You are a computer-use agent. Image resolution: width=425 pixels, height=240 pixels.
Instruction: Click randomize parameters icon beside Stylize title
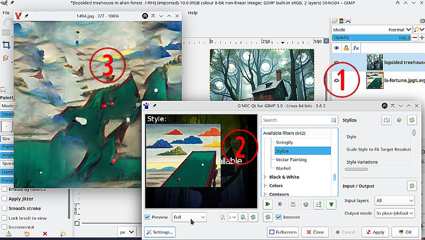coord(399,120)
